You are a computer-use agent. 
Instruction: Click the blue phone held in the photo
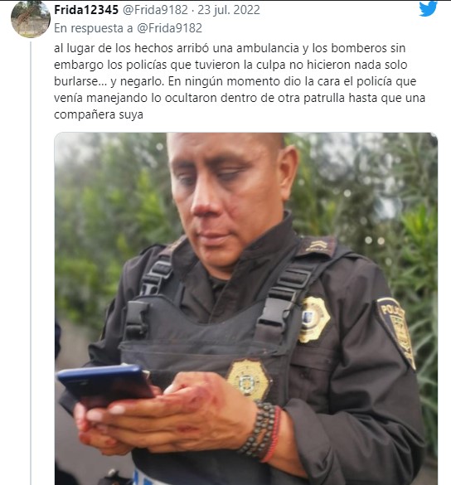click(x=106, y=383)
